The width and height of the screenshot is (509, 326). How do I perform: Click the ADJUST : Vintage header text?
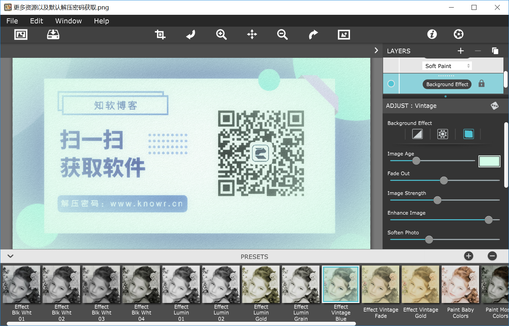tap(411, 105)
